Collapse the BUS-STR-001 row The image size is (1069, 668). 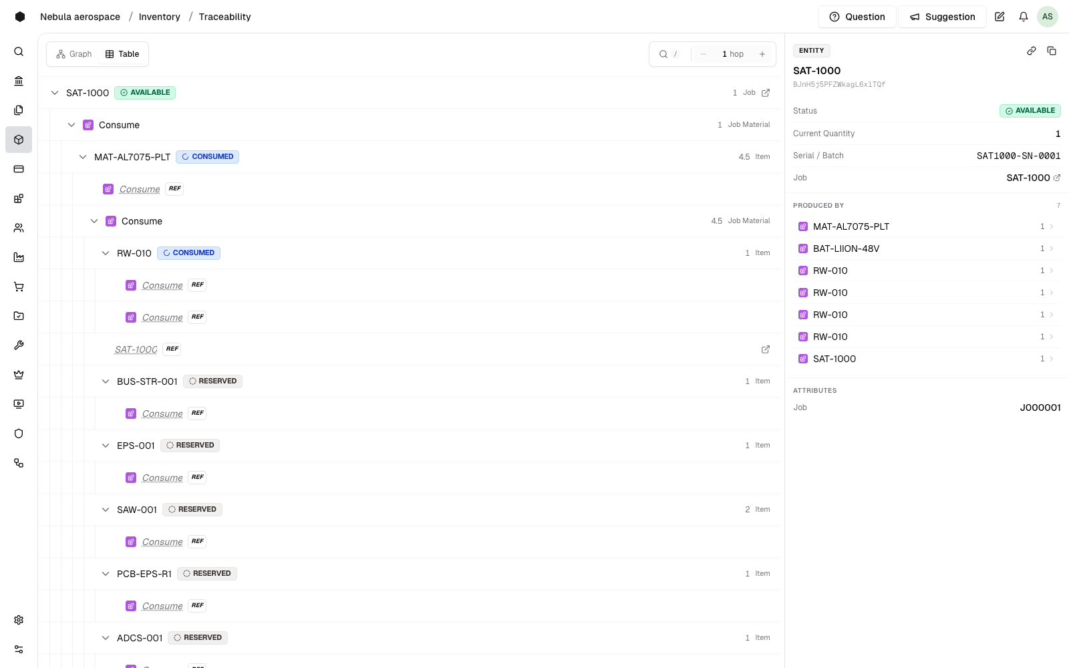point(106,381)
